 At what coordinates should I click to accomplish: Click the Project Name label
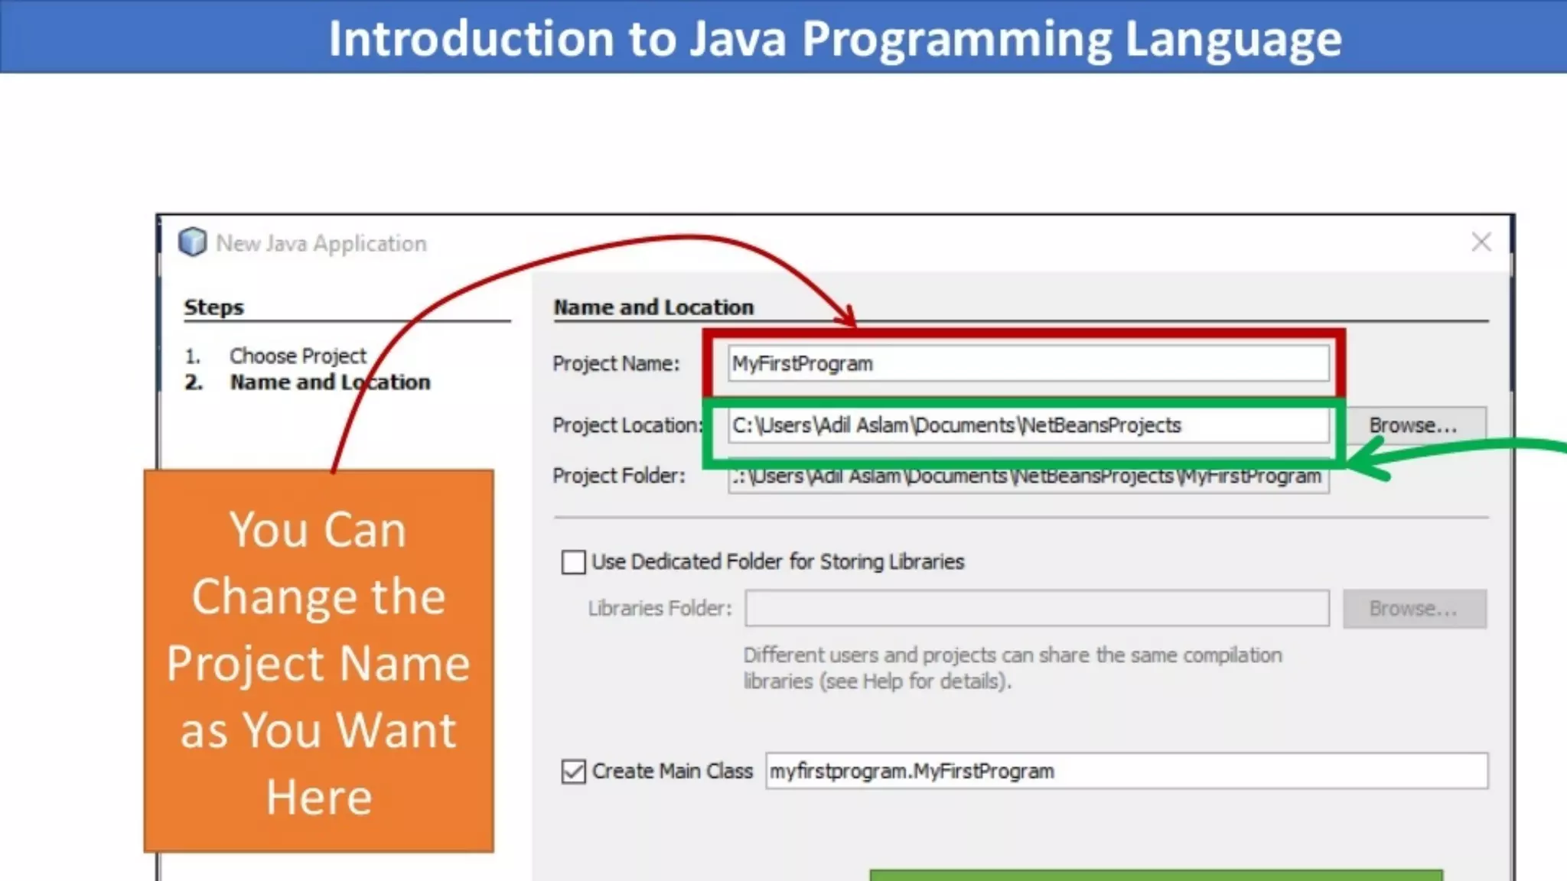616,363
